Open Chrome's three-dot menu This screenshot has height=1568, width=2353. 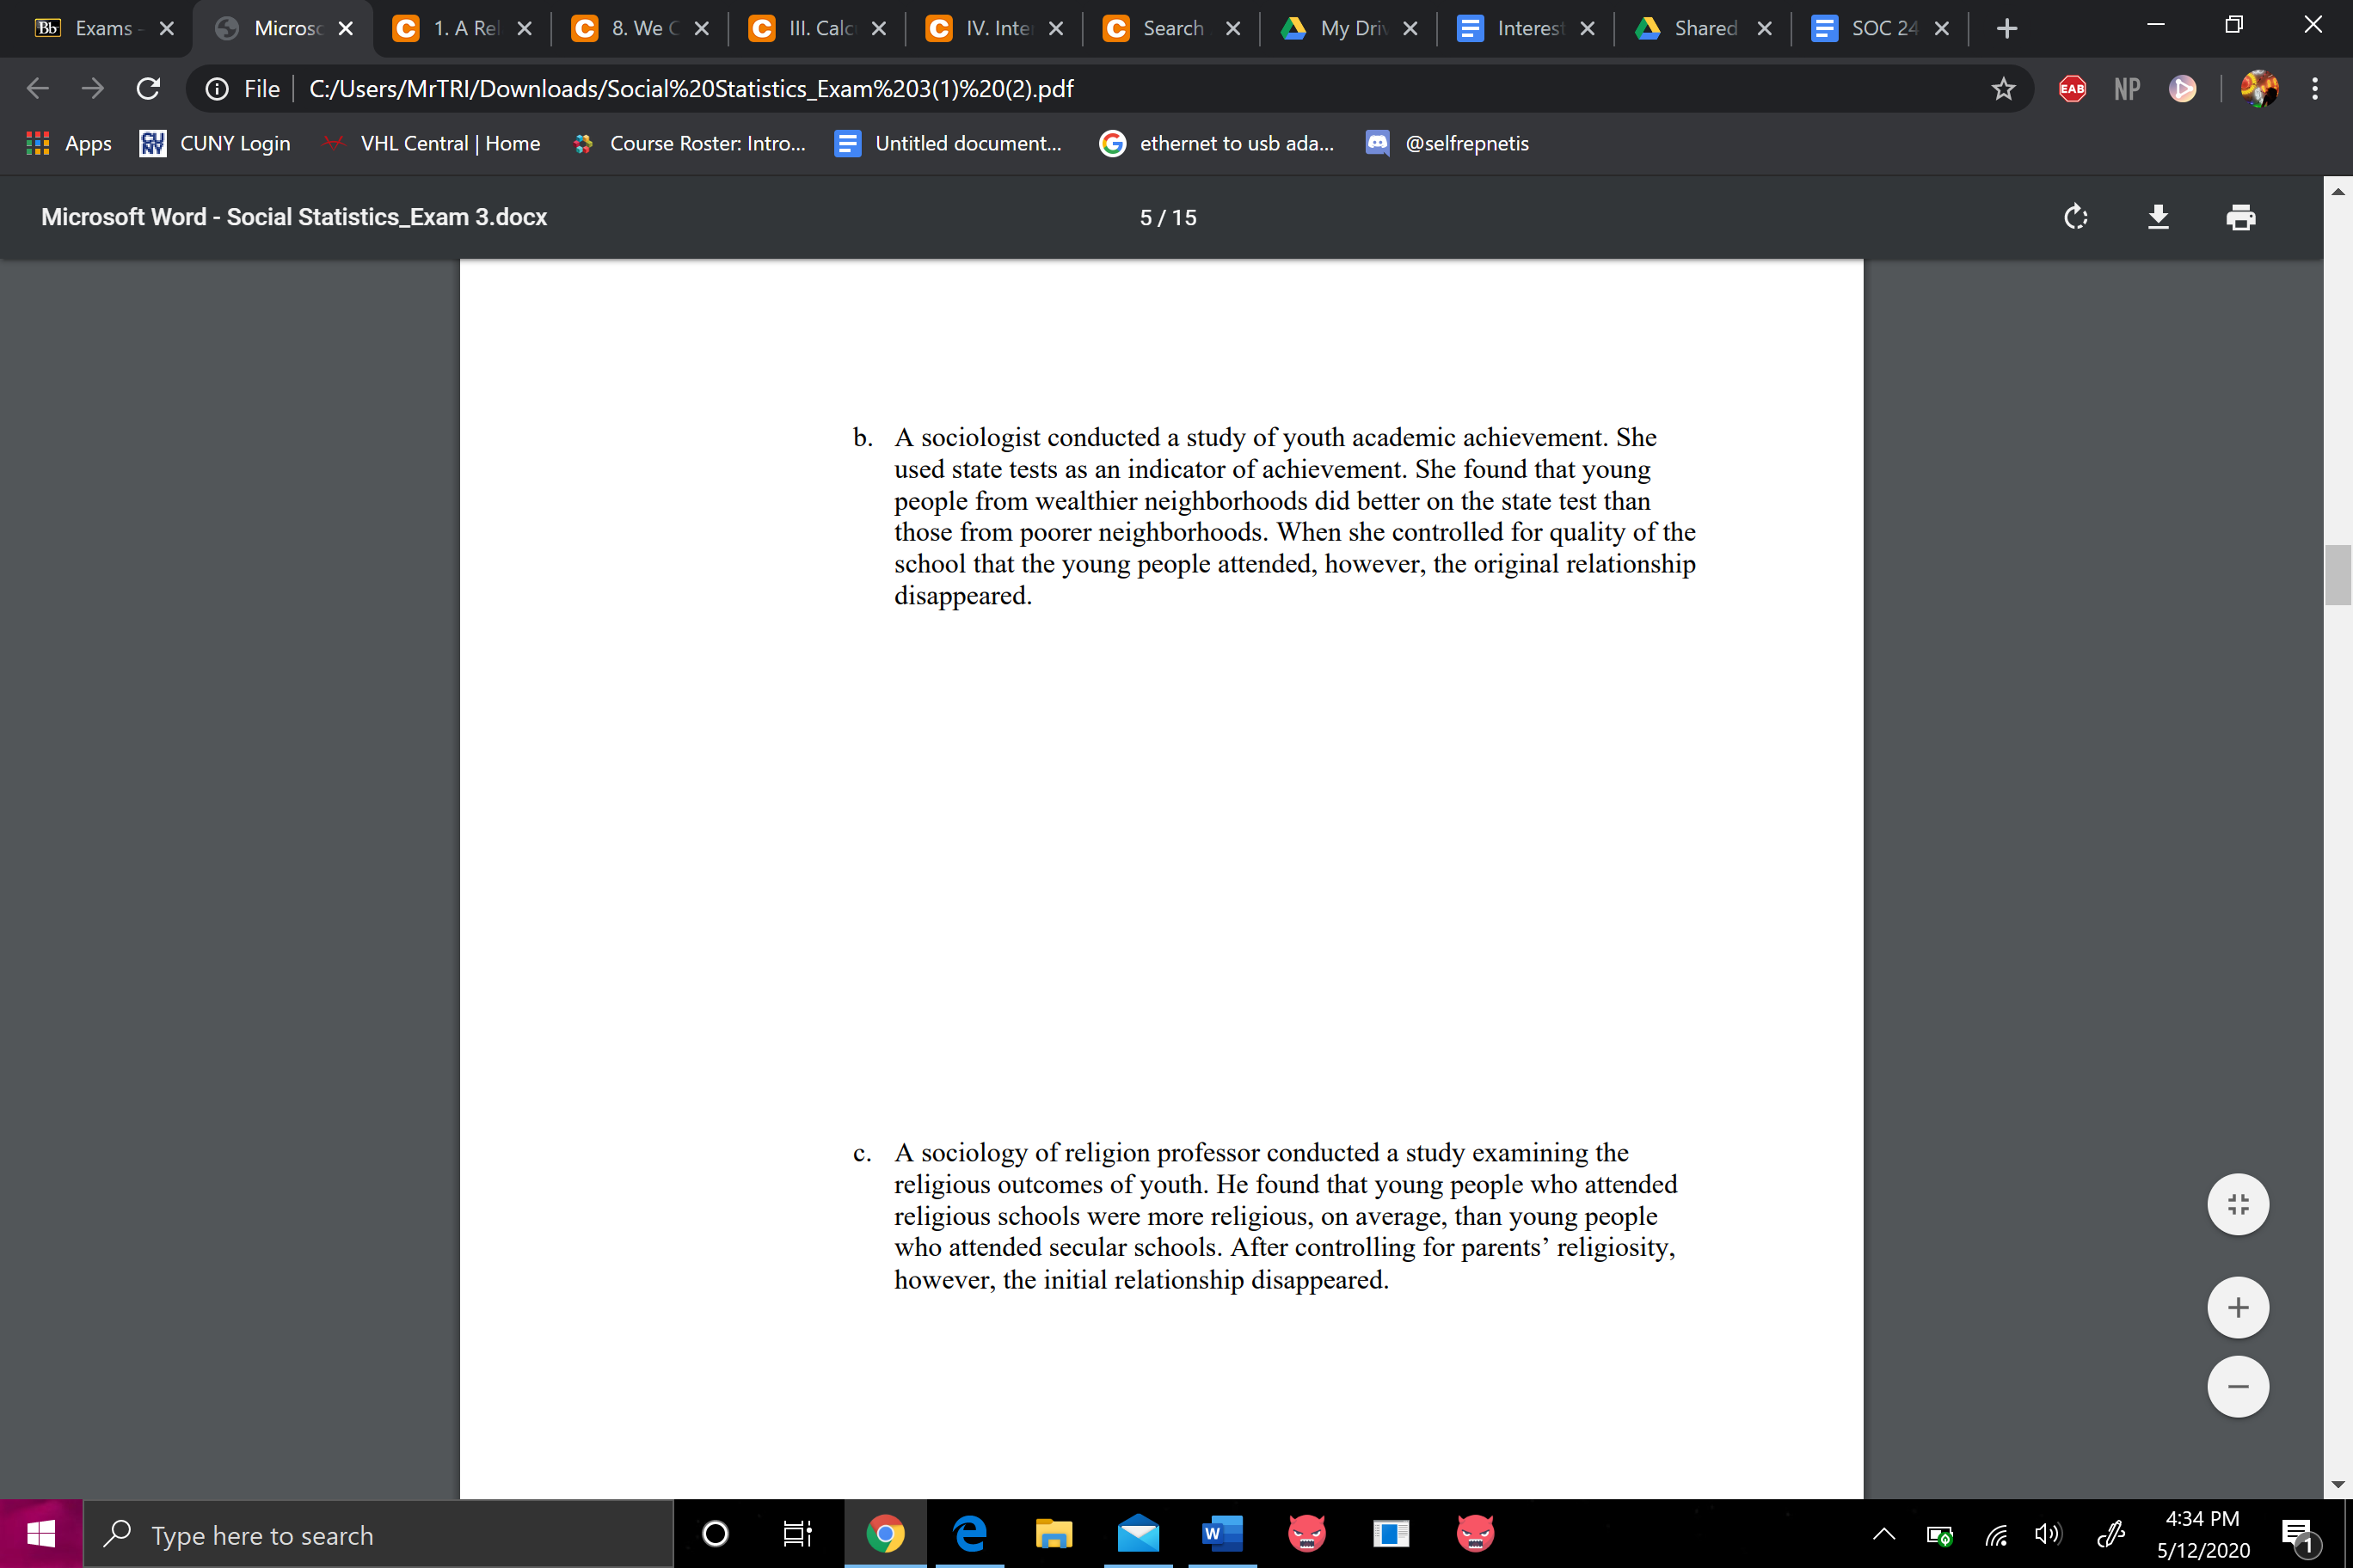point(2315,88)
